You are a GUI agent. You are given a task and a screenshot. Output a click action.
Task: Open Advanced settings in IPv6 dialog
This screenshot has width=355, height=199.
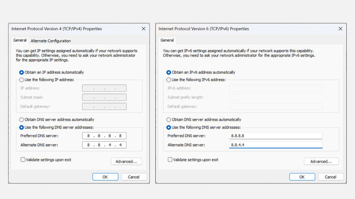click(321, 161)
